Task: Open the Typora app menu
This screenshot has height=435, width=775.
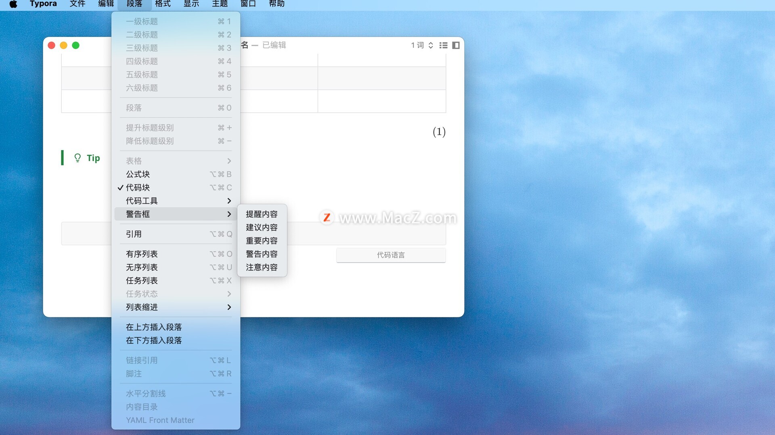Action: 43,4
